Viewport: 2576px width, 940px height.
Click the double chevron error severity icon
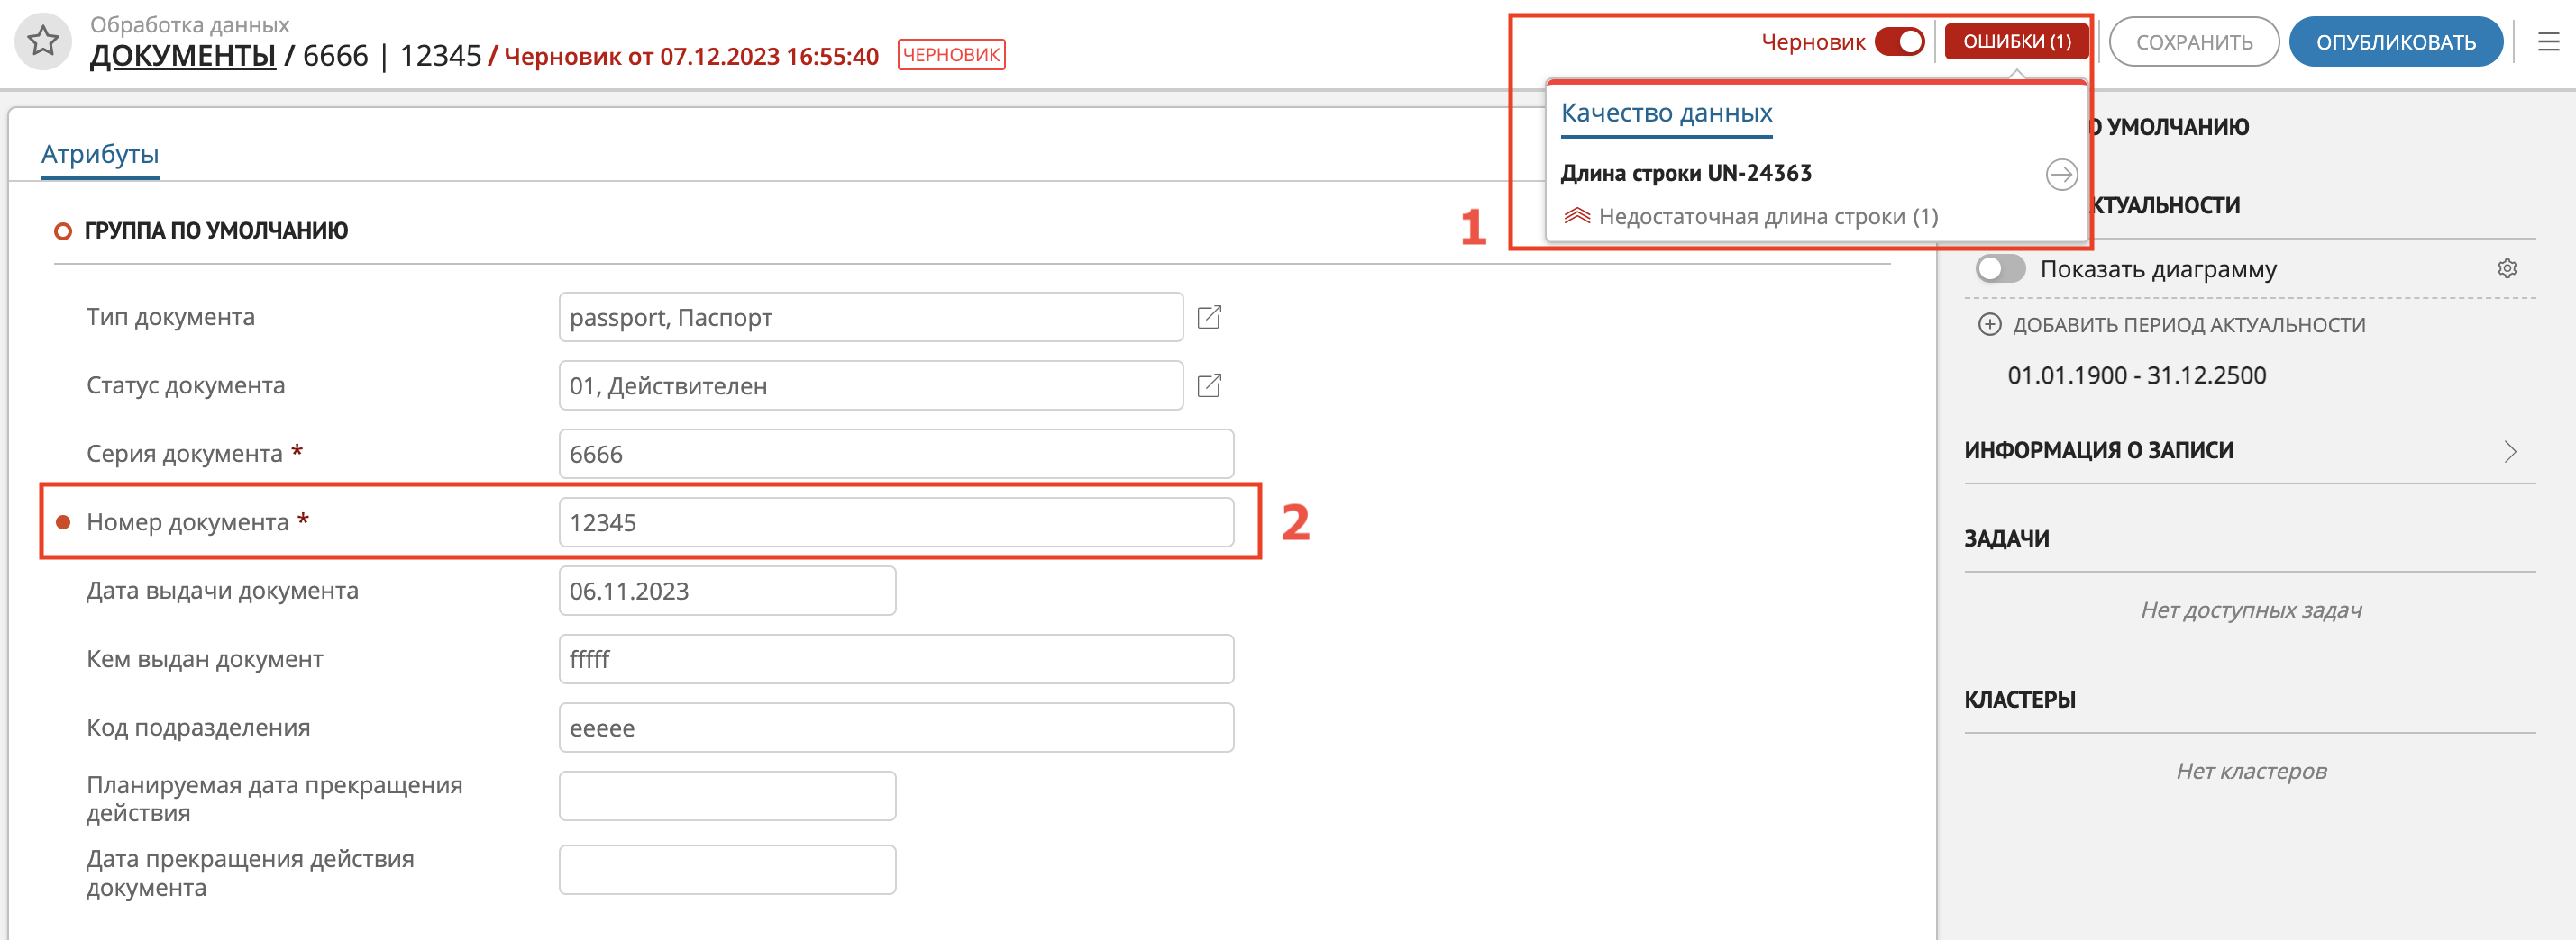tap(1577, 217)
